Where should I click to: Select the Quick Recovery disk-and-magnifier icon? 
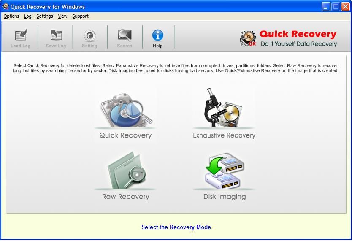point(125,110)
